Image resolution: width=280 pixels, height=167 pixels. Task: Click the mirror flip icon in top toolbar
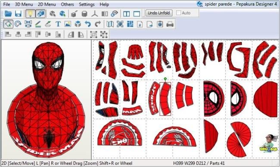tap(105, 14)
